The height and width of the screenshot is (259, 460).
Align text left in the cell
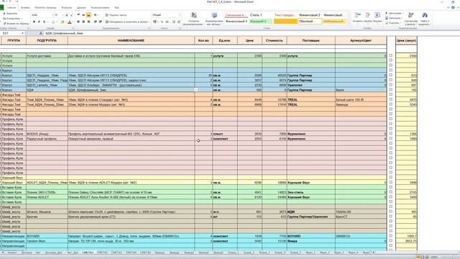coord(78,22)
